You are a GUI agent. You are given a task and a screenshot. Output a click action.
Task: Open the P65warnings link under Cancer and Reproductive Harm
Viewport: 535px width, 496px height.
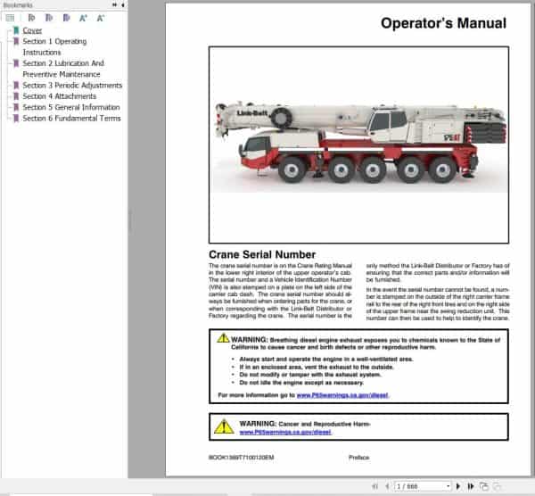(285, 432)
